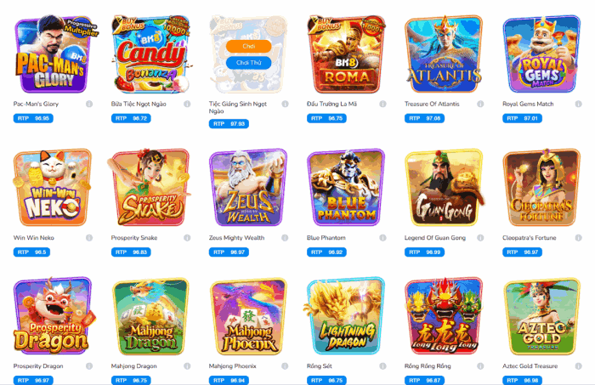Click the Mahjong Dragon title text
The width and height of the screenshot is (595, 385).
[x=133, y=366]
